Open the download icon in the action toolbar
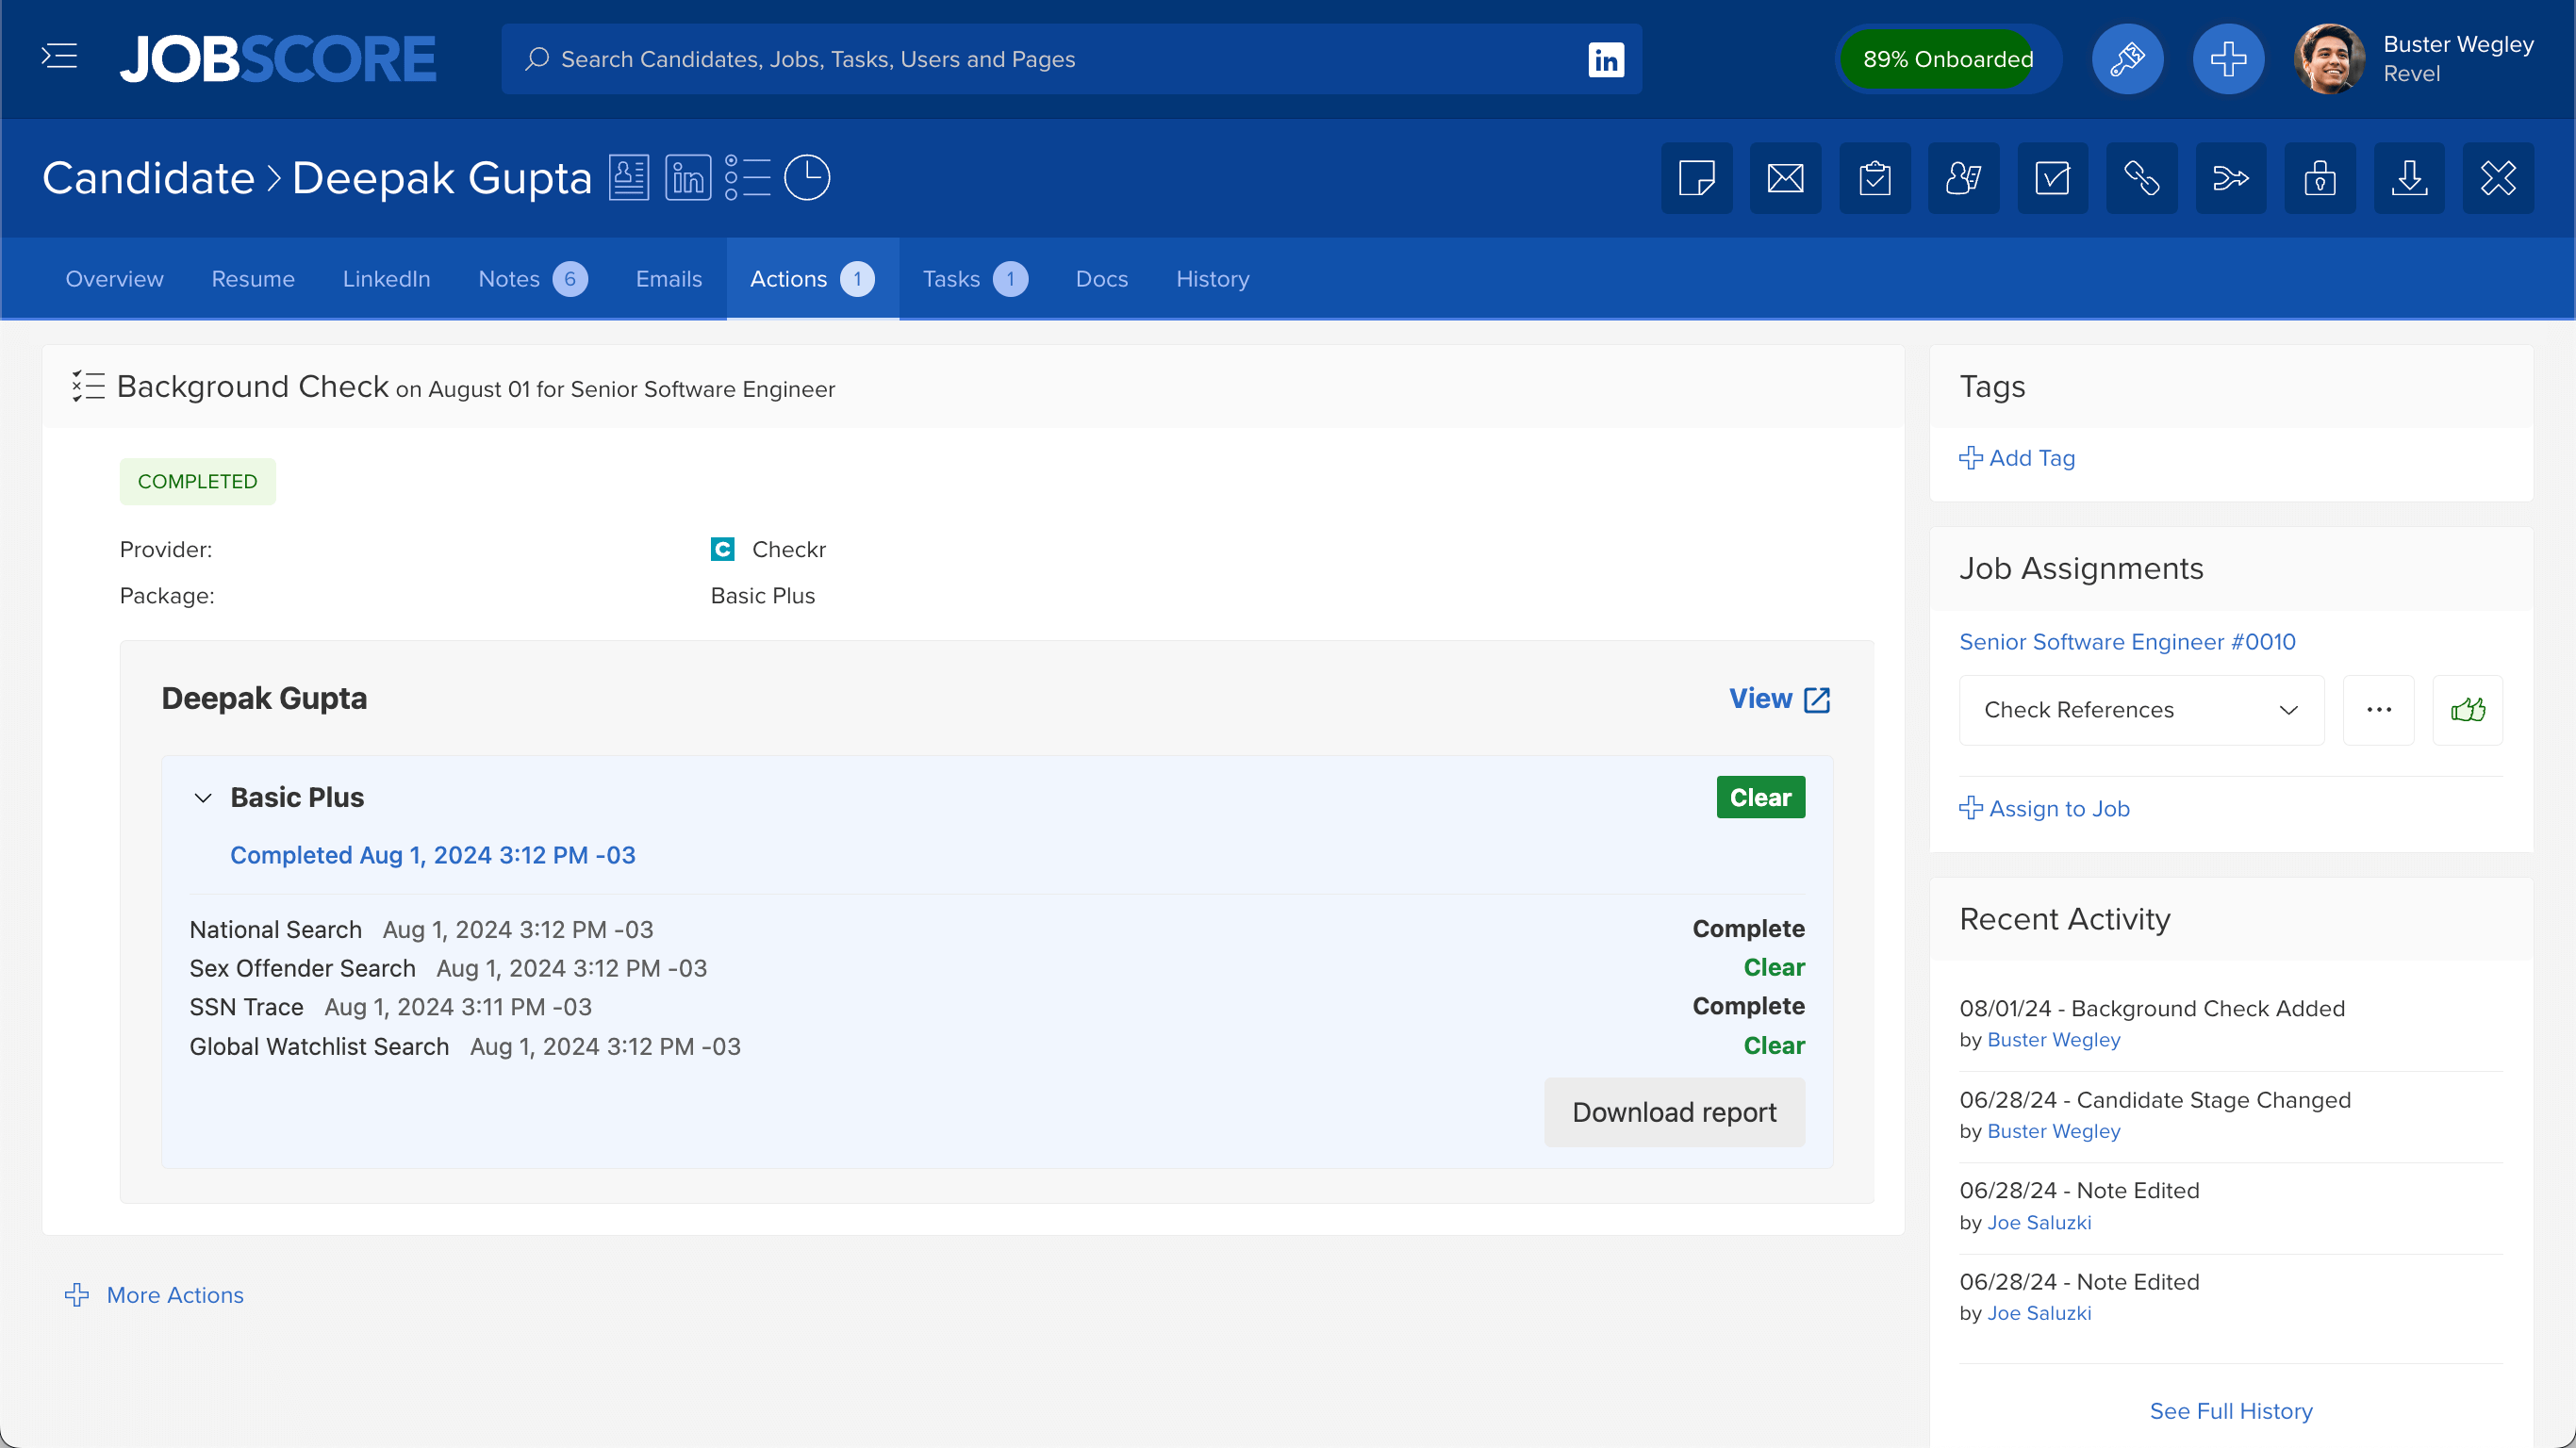 point(2410,178)
